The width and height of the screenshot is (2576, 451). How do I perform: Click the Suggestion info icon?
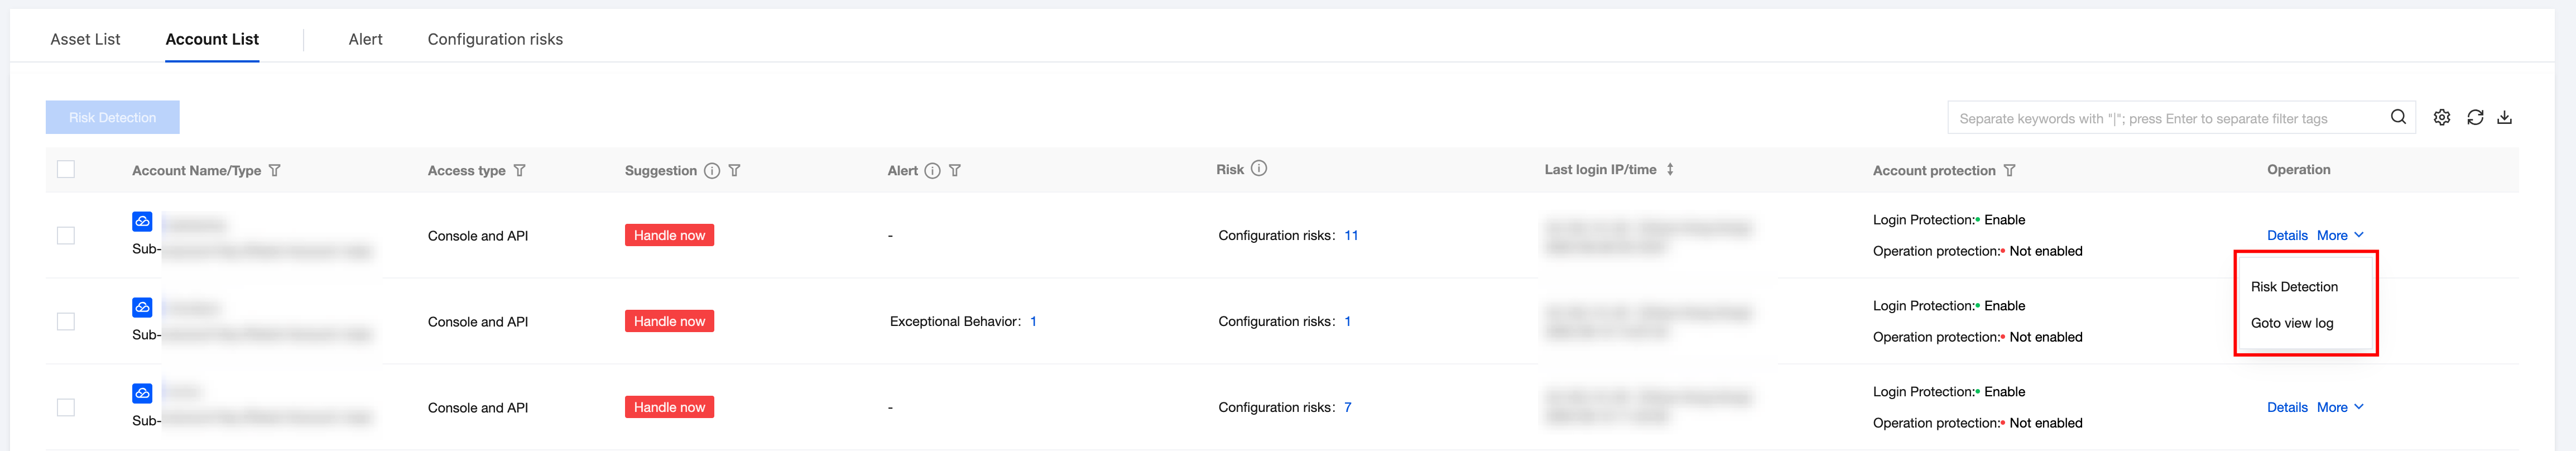[712, 170]
